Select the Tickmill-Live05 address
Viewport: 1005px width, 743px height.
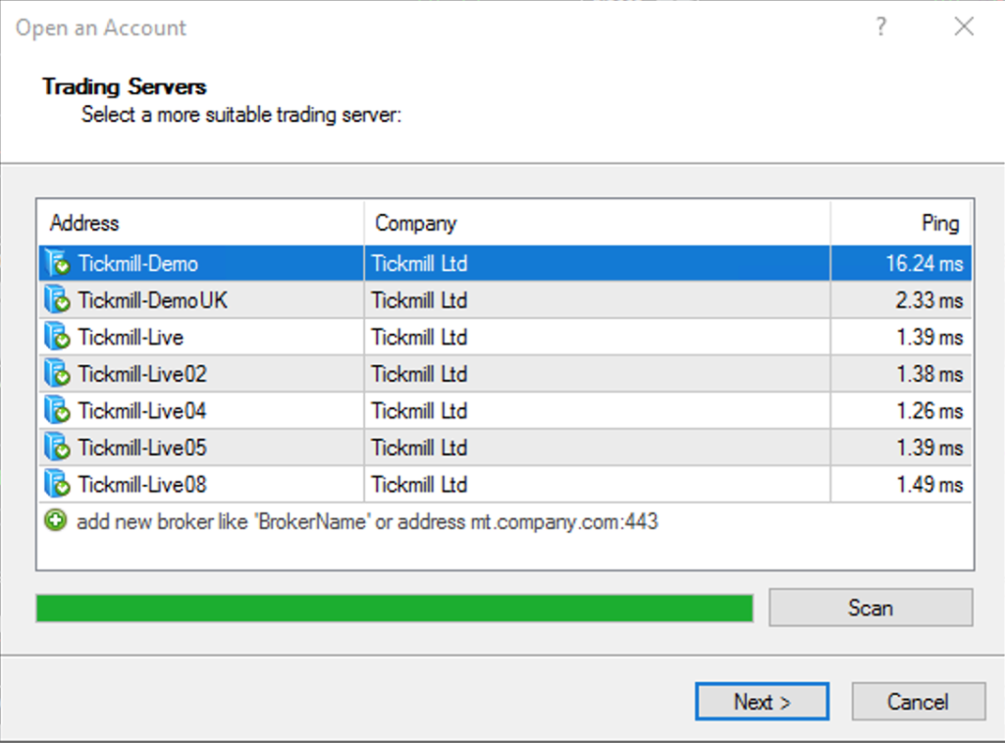[142, 448]
